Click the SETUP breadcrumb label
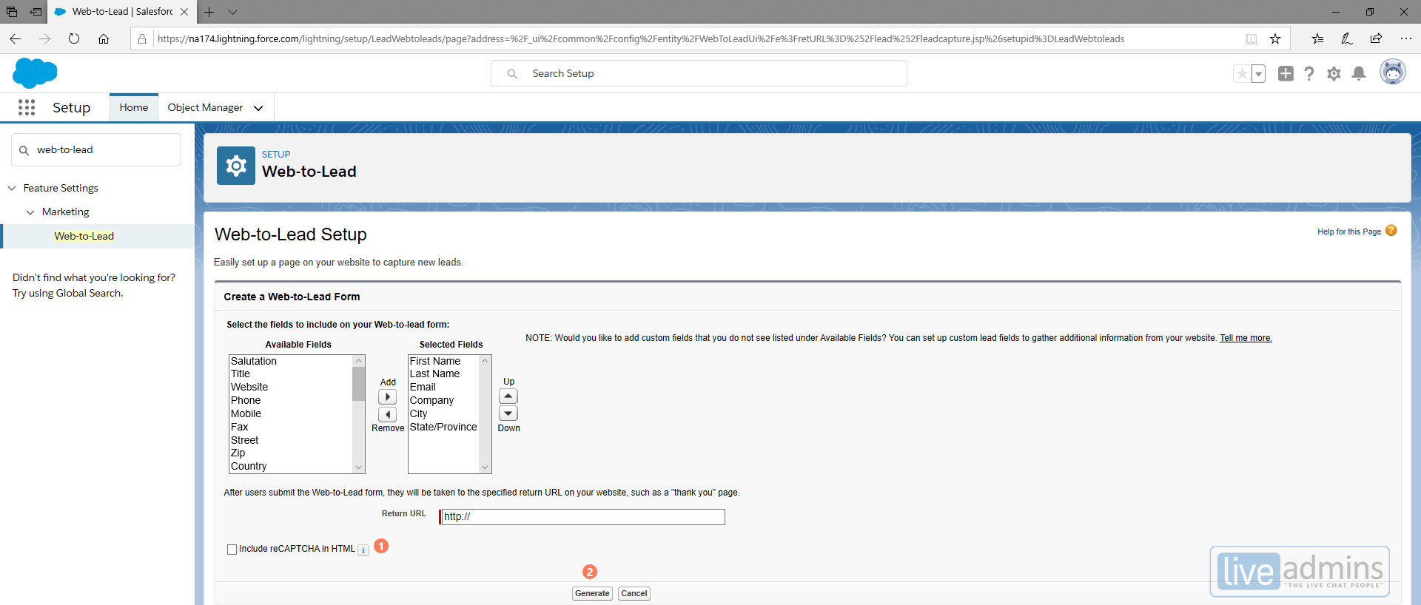Image resolution: width=1421 pixels, height=605 pixels. pyautogui.click(x=276, y=154)
